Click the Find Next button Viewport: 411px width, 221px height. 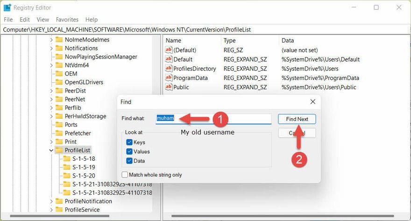click(297, 119)
